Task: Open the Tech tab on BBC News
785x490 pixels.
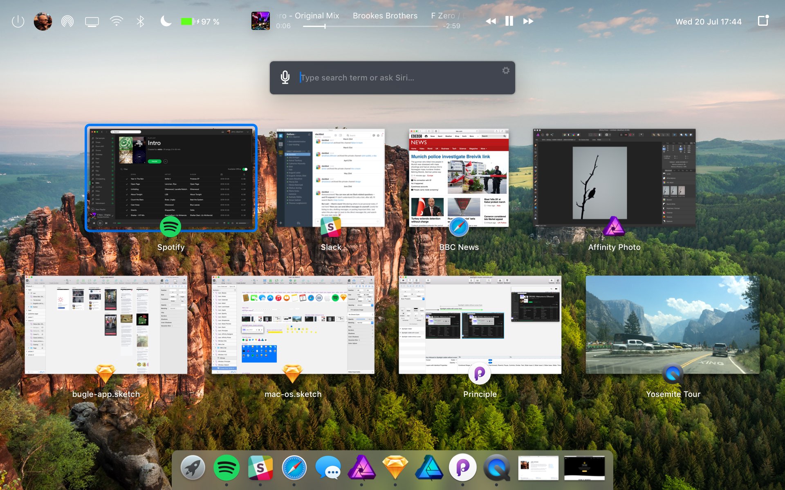Action: click(454, 149)
